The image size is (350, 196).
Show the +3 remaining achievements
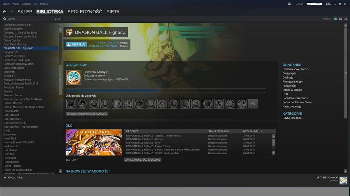[x=253, y=104]
